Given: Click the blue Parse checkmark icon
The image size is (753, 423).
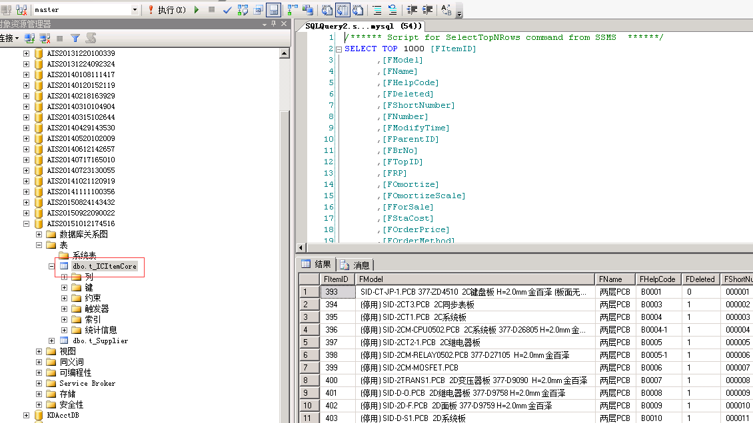Looking at the screenshot, I should click(x=227, y=9).
